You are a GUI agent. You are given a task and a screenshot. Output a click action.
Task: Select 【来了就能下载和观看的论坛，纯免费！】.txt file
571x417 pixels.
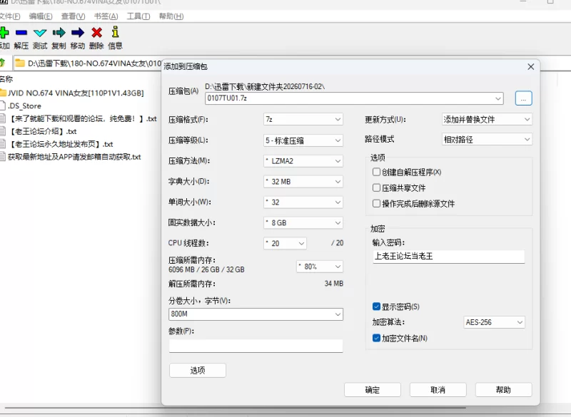(x=82, y=119)
